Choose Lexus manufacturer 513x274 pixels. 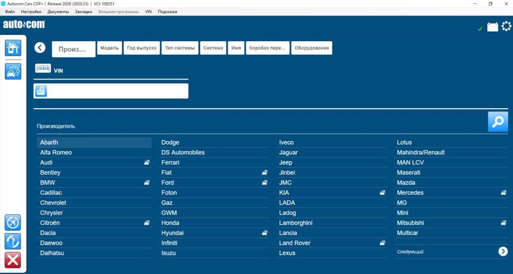click(331, 253)
